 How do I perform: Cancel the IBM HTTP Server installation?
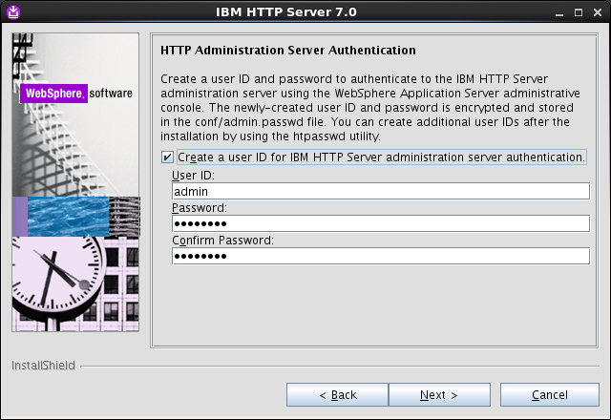pos(550,394)
